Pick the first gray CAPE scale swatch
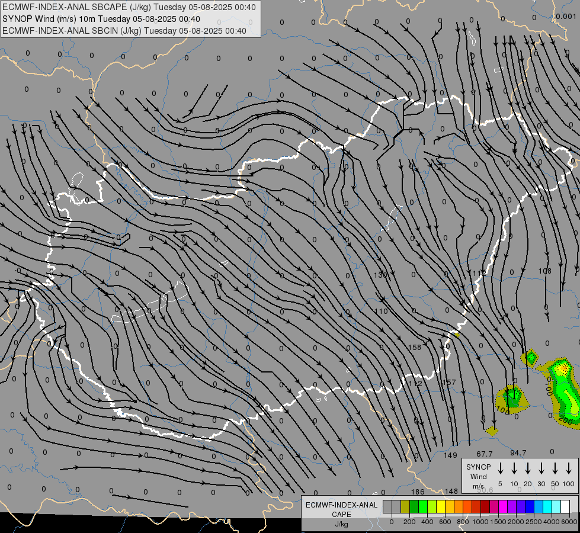The image size is (580, 533). (x=387, y=507)
